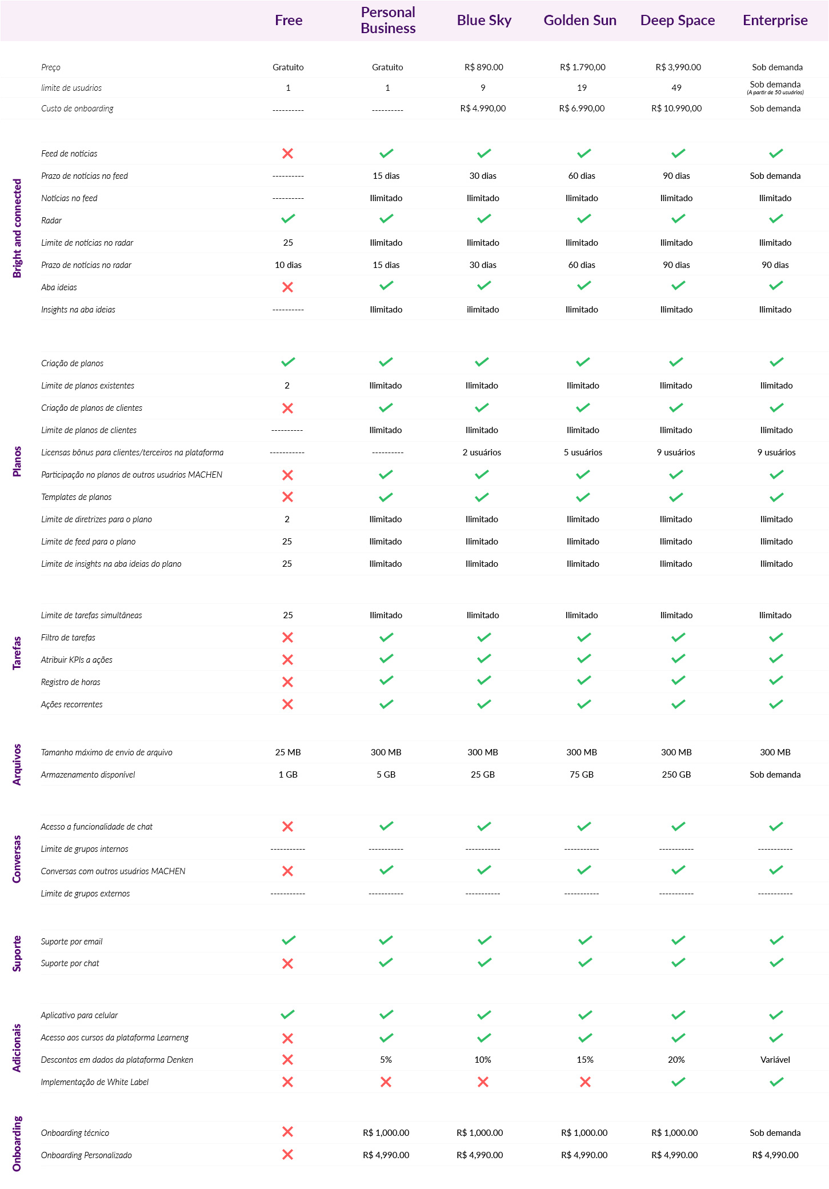This screenshot has height=1189, width=829.
Task: Click Blue Sky Filtro de tarefas checkmark
Action: [484, 637]
